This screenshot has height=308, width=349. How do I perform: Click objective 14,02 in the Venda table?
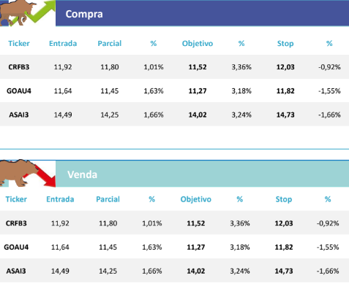point(196,271)
